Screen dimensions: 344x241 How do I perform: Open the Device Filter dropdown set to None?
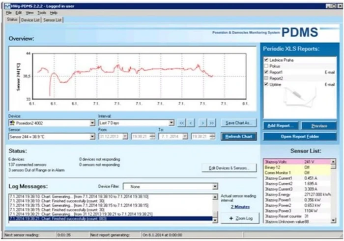click(x=215, y=187)
